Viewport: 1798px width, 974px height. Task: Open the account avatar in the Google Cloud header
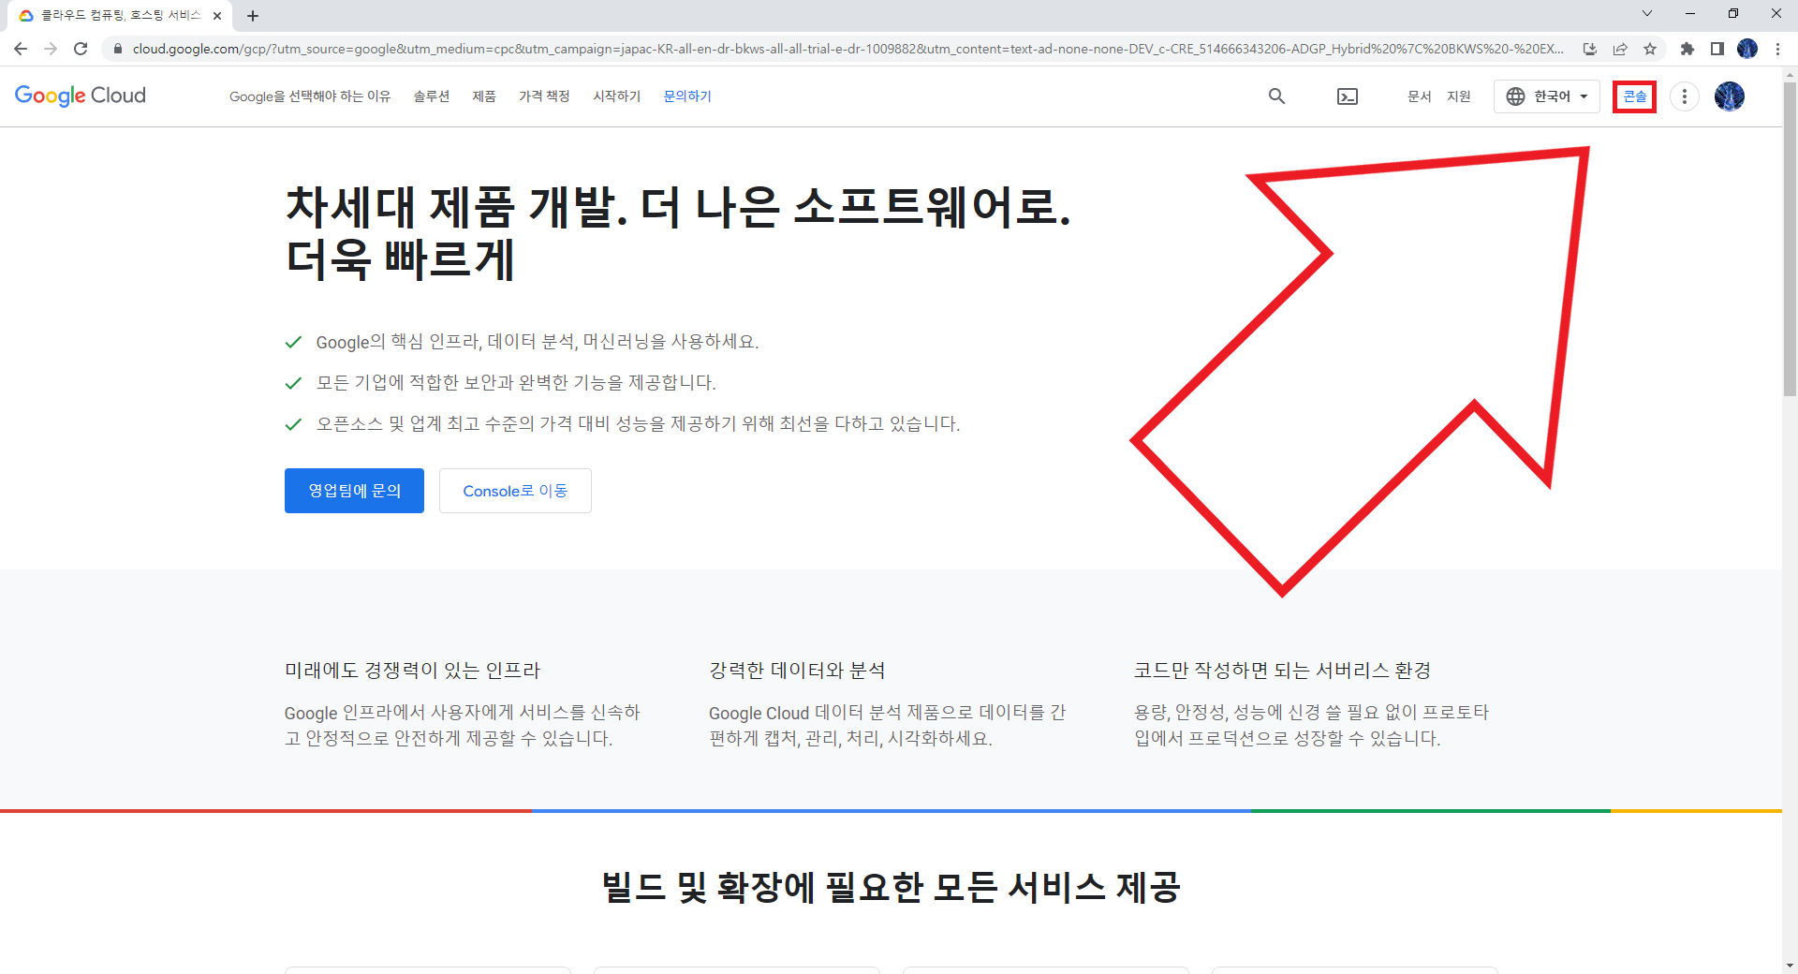(x=1730, y=96)
